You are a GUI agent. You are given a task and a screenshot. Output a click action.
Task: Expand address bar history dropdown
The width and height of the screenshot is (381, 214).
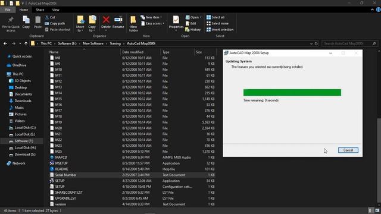[311, 43]
